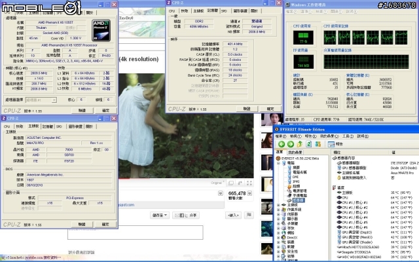This screenshot has height=262, width=419.
Task: Click EVEREST green forward arrow icon
Action: point(291,144)
